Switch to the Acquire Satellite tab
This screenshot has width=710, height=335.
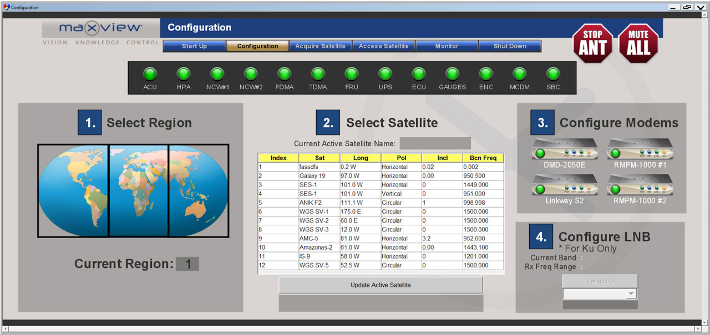(x=320, y=46)
